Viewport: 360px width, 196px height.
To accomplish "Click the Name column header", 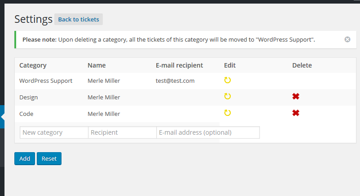I will [x=97, y=65].
